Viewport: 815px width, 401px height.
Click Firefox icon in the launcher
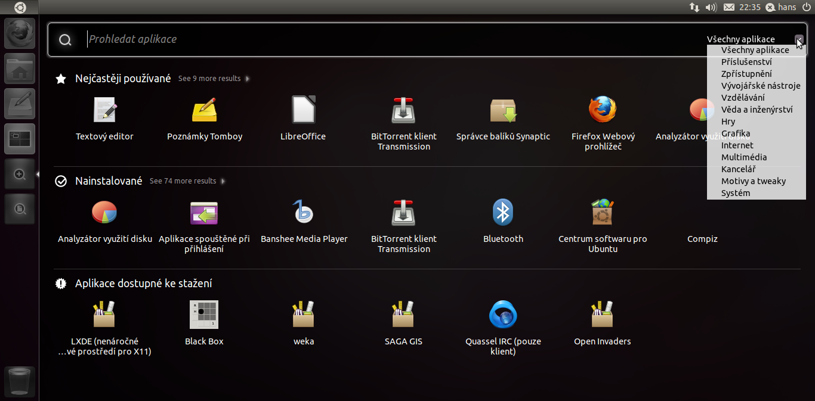click(20, 33)
